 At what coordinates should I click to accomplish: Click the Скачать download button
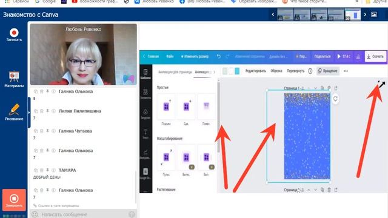[x=375, y=56]
